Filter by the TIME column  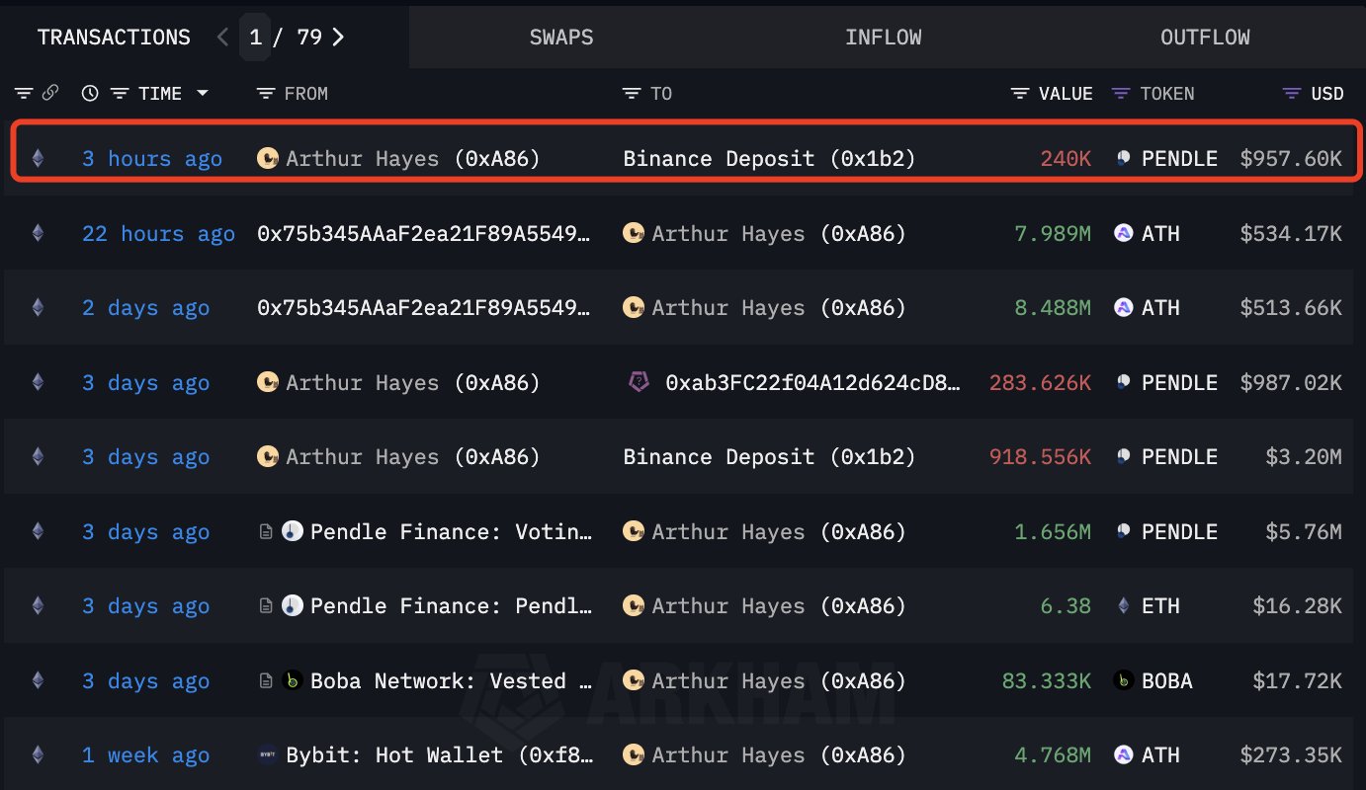click(x=121, y=94)
